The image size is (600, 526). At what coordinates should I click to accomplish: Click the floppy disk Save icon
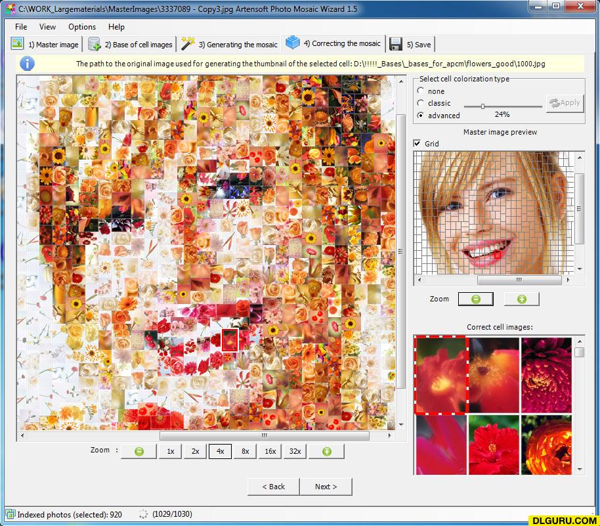tap(396, 44)
